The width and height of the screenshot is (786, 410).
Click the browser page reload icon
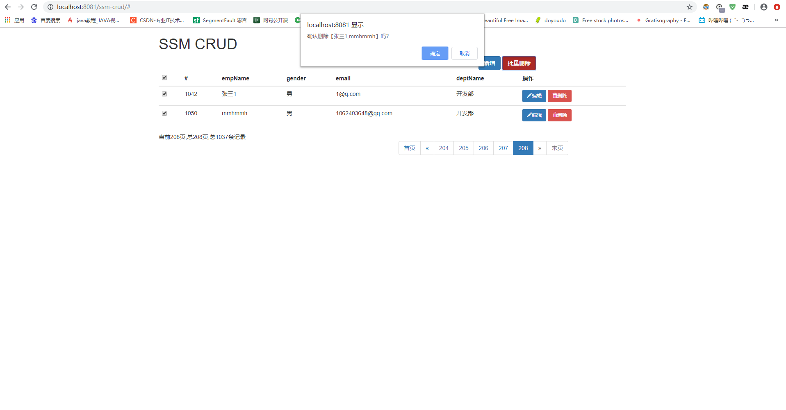[x=34, y=7]
